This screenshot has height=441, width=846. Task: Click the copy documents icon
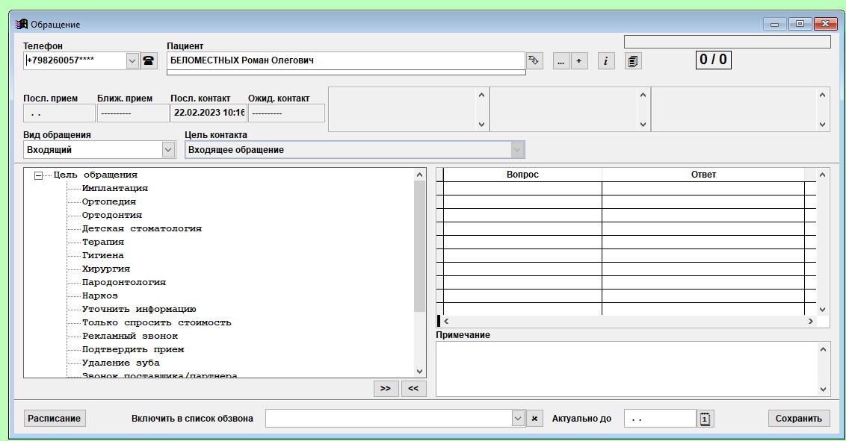[633, 61]
